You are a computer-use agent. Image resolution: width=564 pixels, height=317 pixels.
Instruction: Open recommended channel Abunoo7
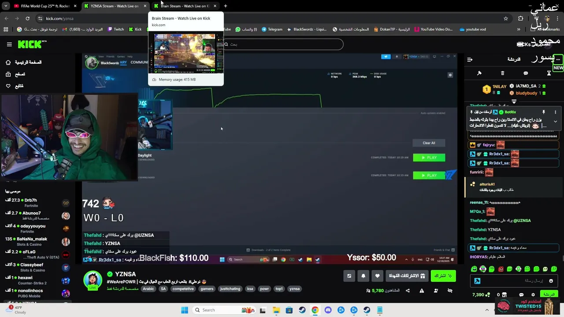point(37,215)
